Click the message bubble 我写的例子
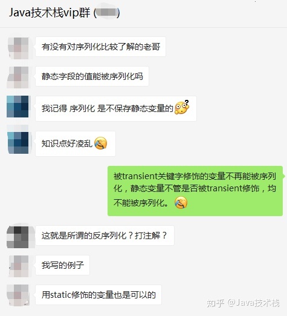Screen dimensions: 287x316 pos(62,265)
